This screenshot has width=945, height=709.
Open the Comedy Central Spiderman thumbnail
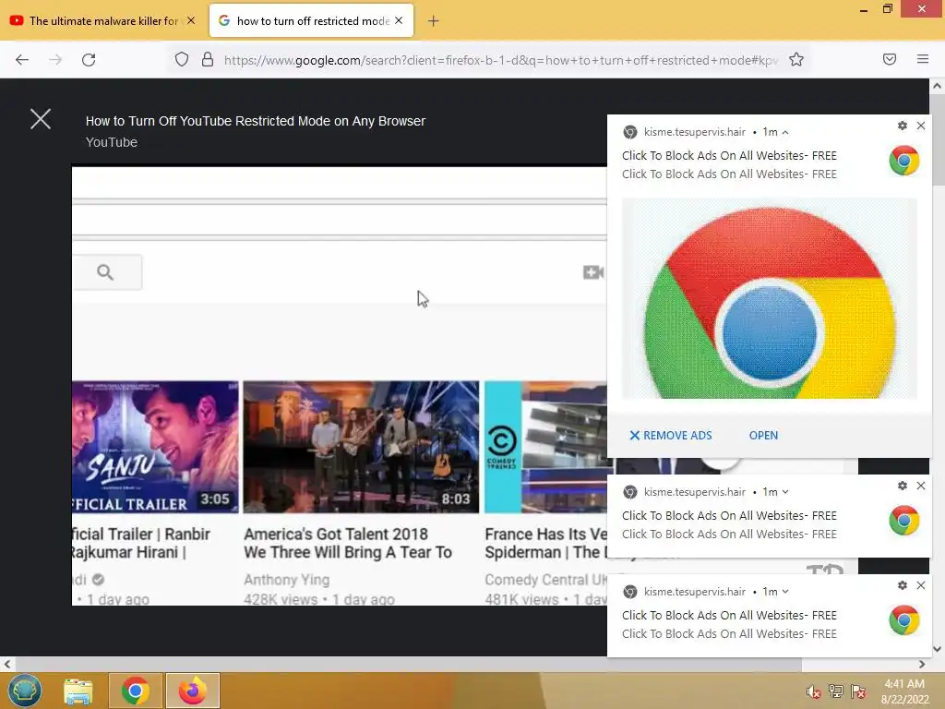click(545, 447)
